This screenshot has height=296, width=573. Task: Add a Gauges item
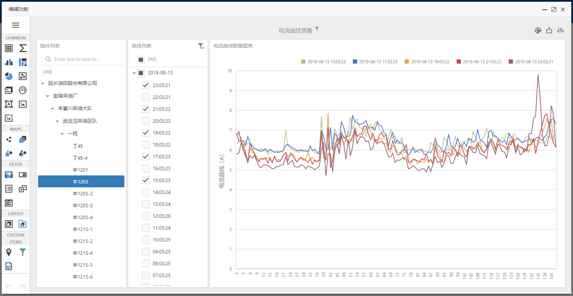[x=23, y=90]
